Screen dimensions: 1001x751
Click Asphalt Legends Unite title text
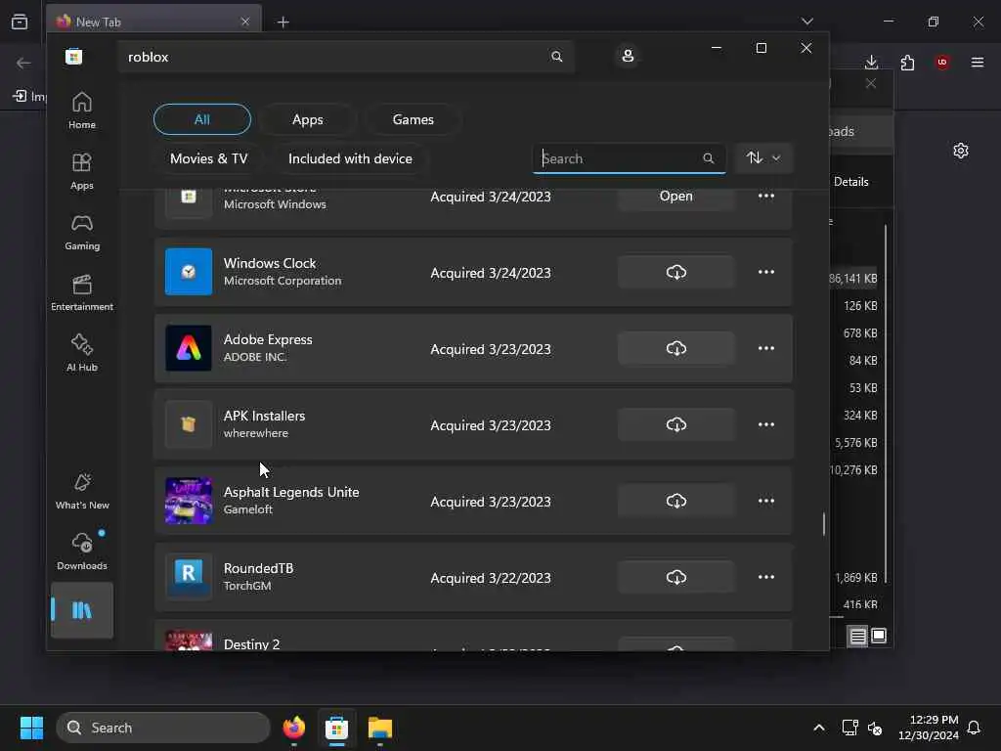tap(291, 493)
